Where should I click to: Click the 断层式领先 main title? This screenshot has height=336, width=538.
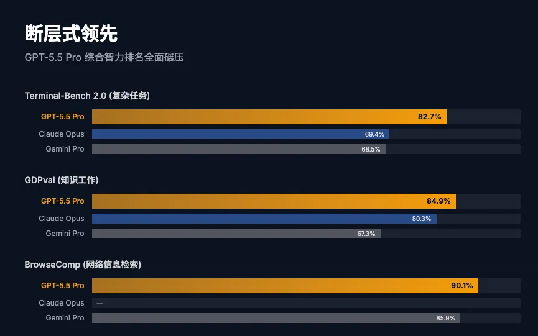point(71,33)
